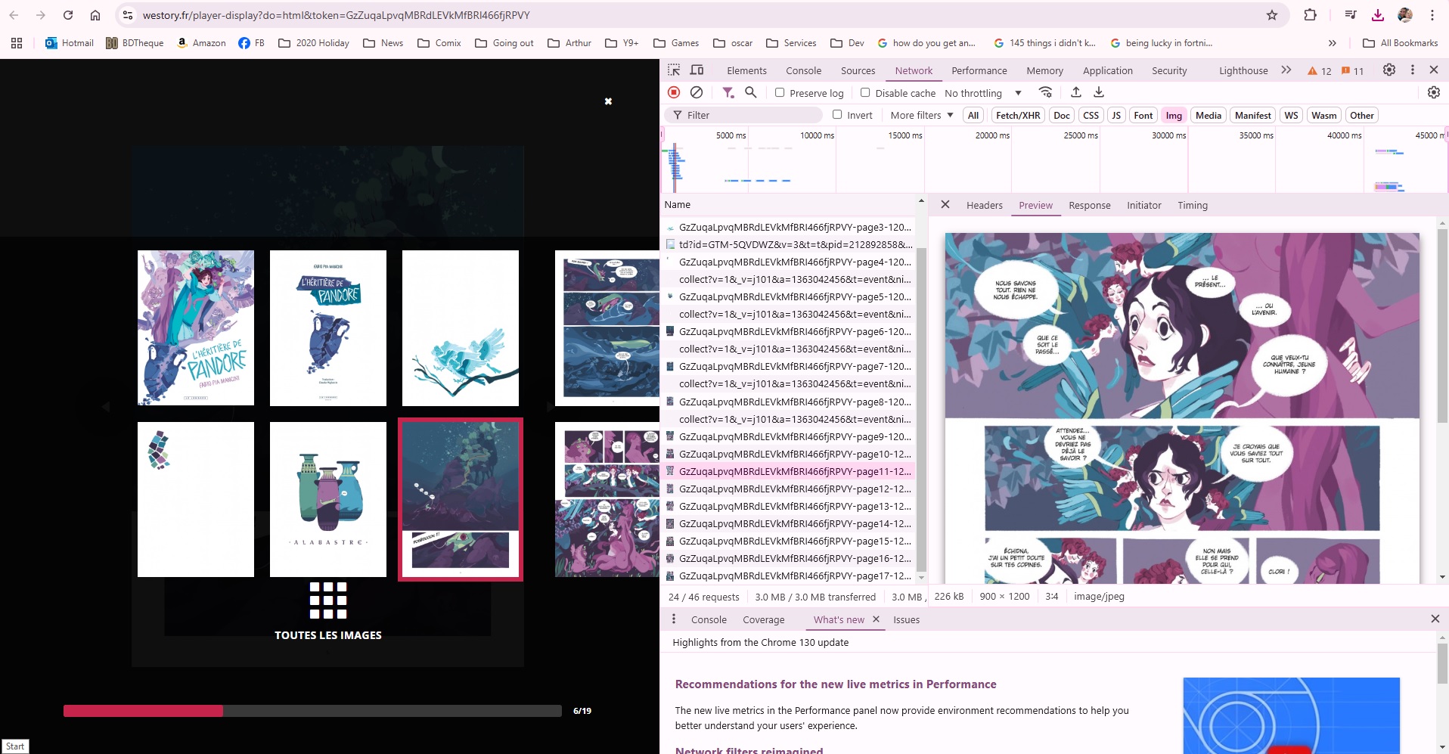This screenshot has height=754, width=1449.
Task: Select the Fetch/XHR type filter
Action: pyautogui.click(x=1018, y=115)
